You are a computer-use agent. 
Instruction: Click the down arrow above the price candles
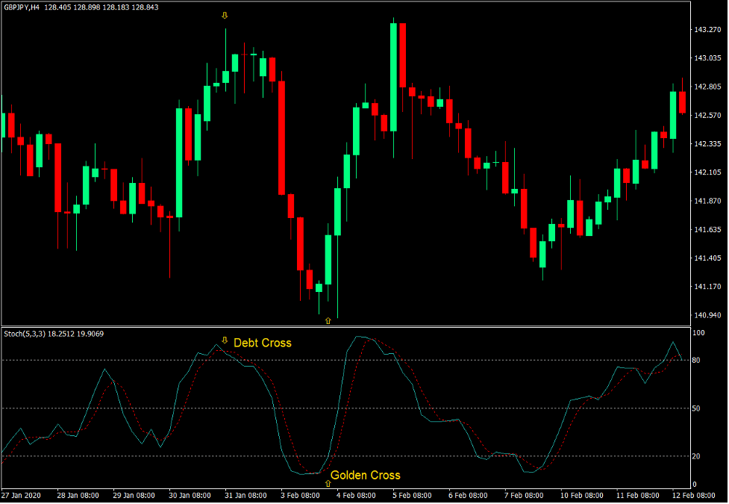click(225, 15)
